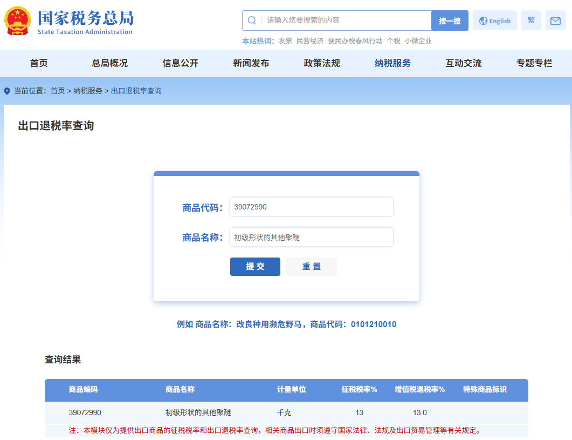Click the State Taxation Administration emblem logo

tap(18, 22)
